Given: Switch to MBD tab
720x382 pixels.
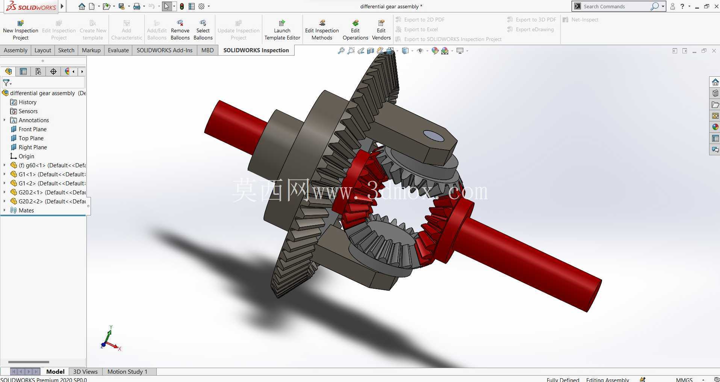Looking at the screenshot, I should [207, 50].
